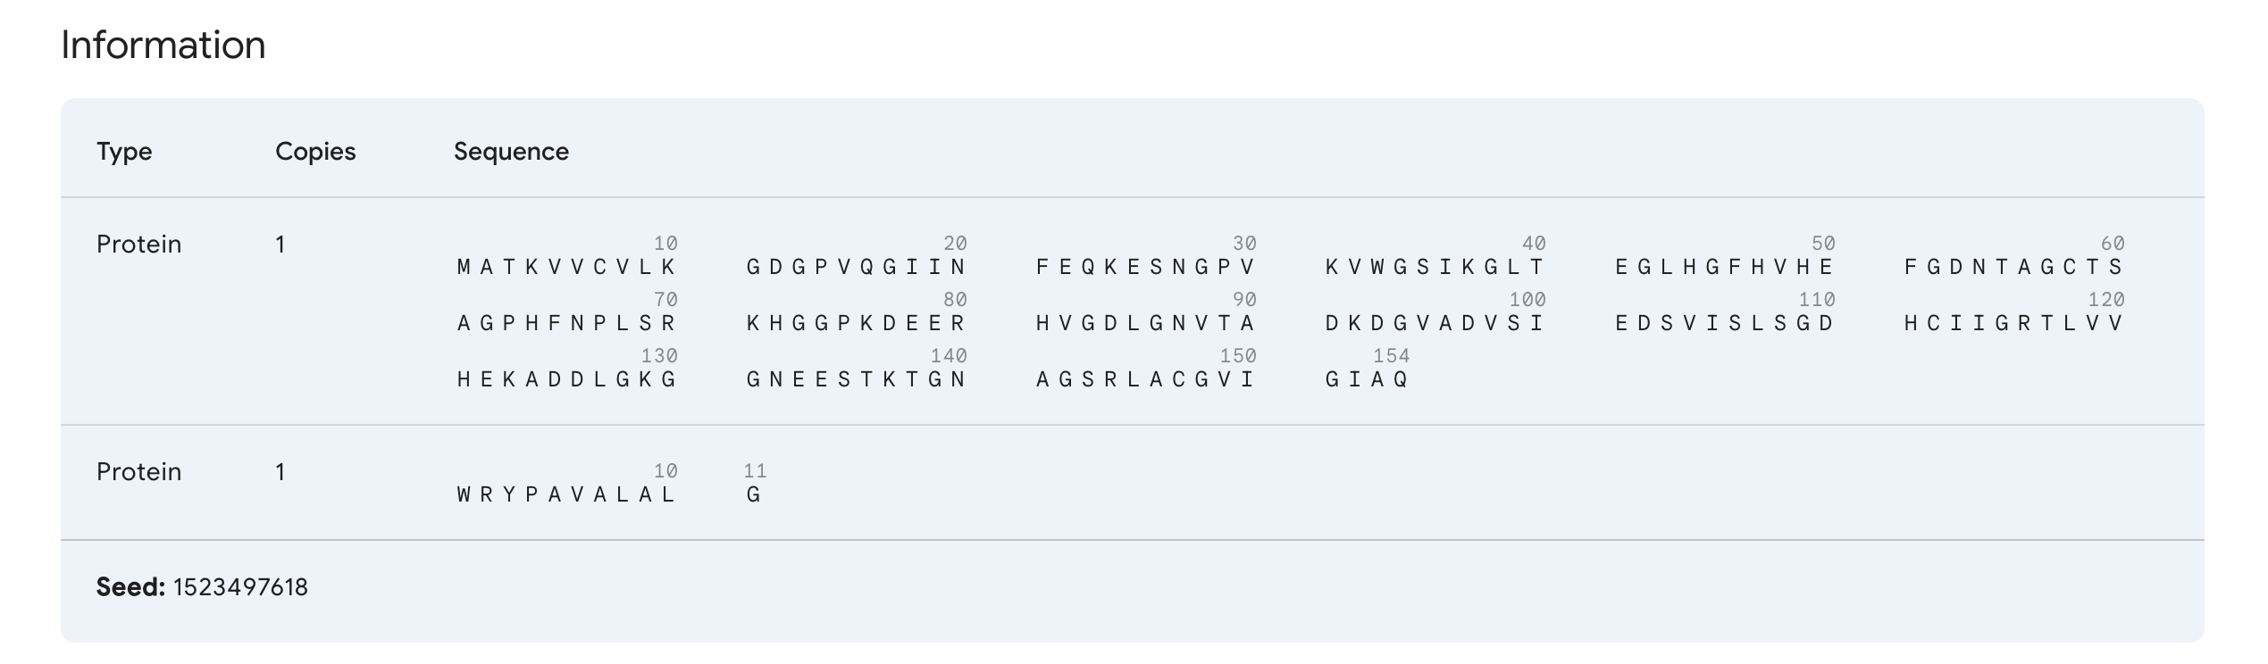Select the FGDNTAGCTS sequence block
This screenshot has height=664, width=2268.
click(2013, 267)
